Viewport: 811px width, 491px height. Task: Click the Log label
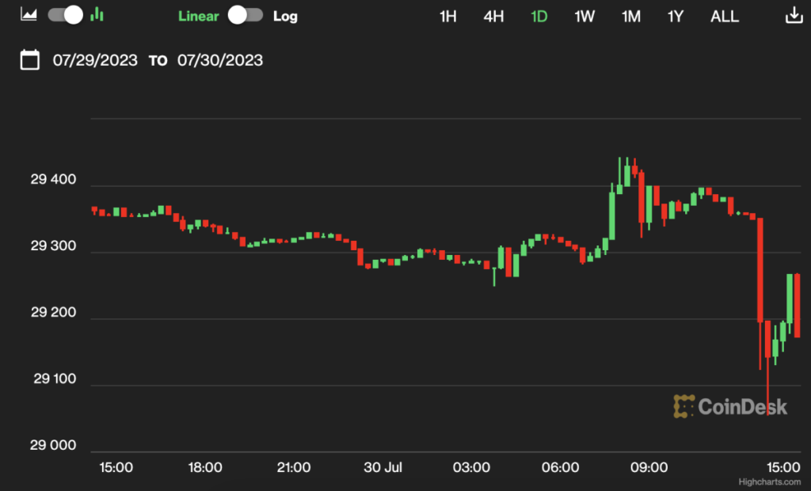[285, 16]
